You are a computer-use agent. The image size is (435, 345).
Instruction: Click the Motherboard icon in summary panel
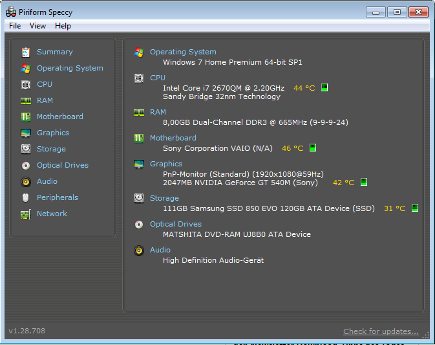(139, 138)
